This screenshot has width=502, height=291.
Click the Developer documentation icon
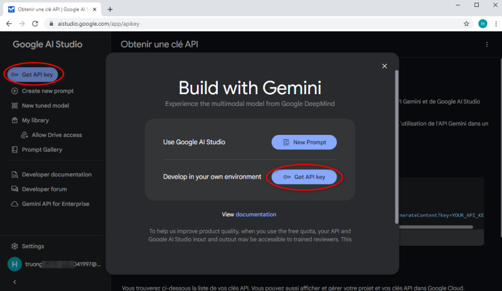click(14, 174)
